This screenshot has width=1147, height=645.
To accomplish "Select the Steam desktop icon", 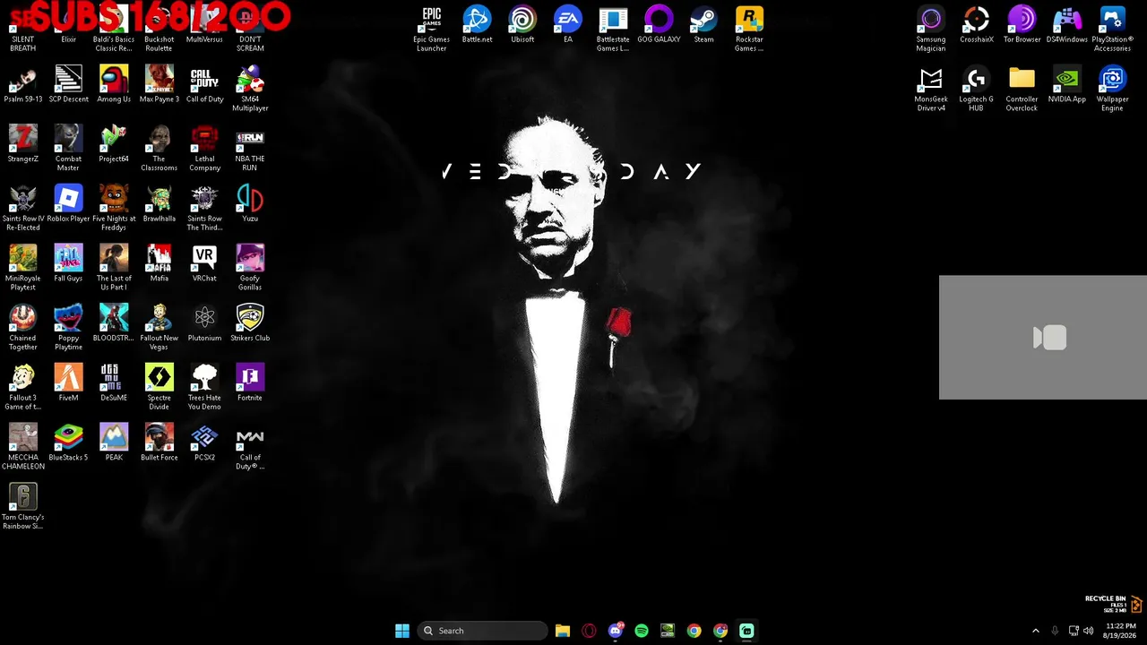I will 704,25.
